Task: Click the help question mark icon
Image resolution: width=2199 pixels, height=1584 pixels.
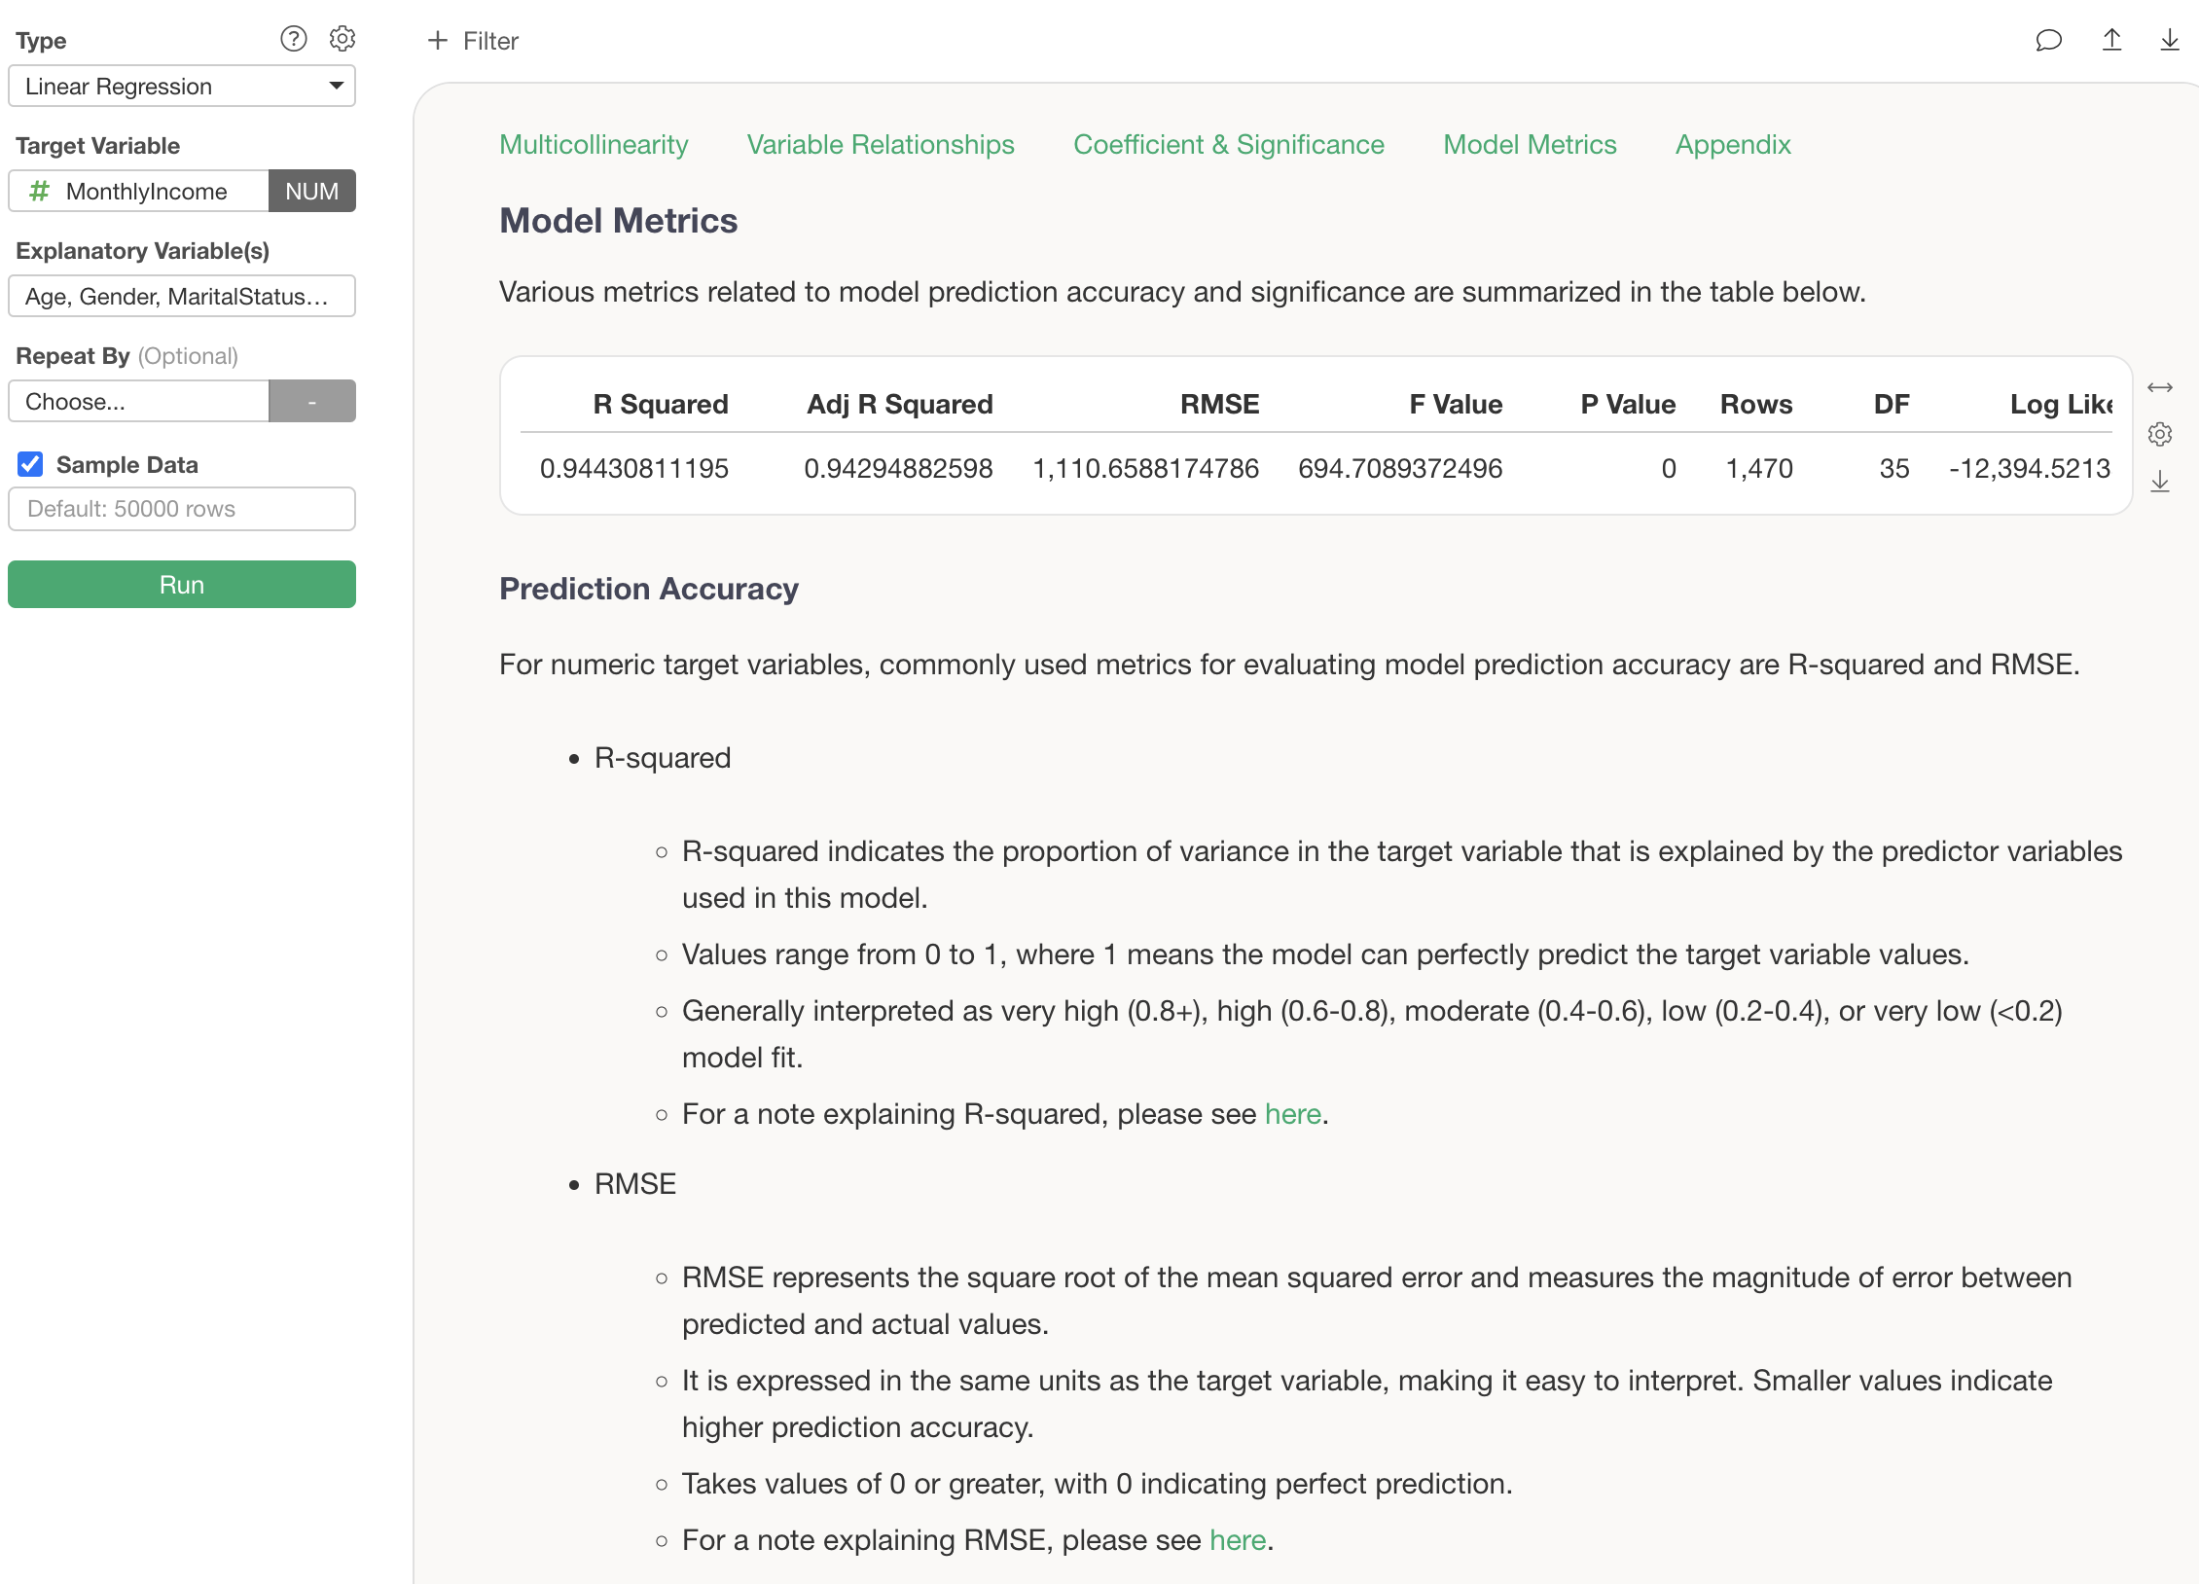Action: click(x=293, y=39)
